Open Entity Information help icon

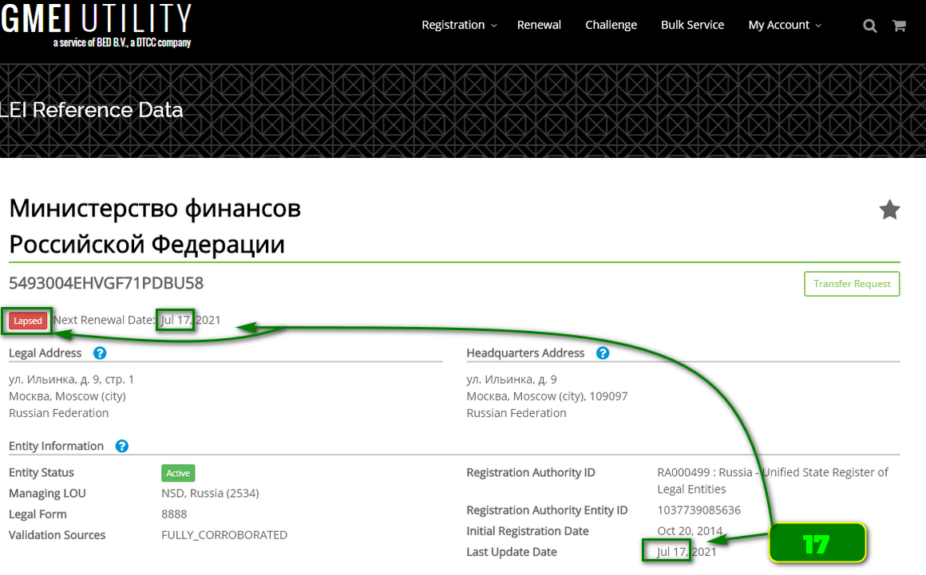121,446
